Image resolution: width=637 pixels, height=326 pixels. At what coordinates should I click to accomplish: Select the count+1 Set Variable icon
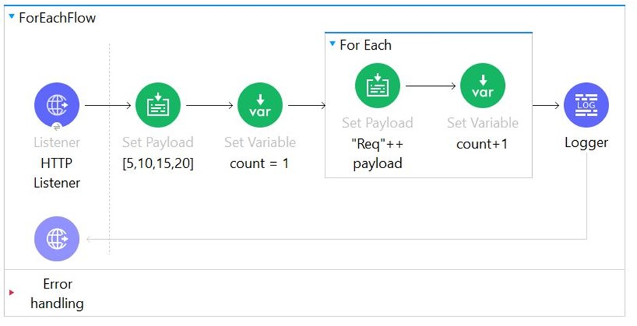point(483,86)
